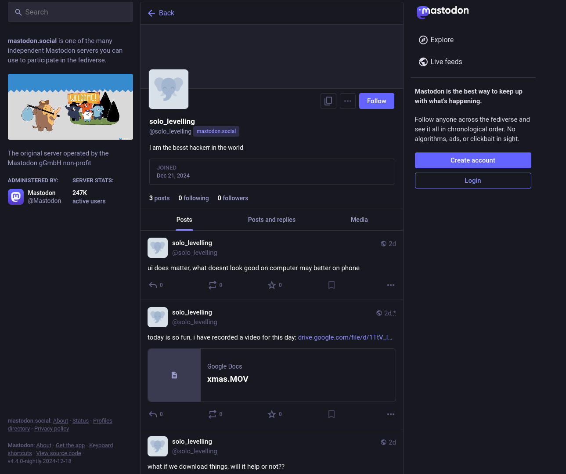Open more menu on xmas.MOV post
This screenshot has height=474, width=566.
point(391,414)
